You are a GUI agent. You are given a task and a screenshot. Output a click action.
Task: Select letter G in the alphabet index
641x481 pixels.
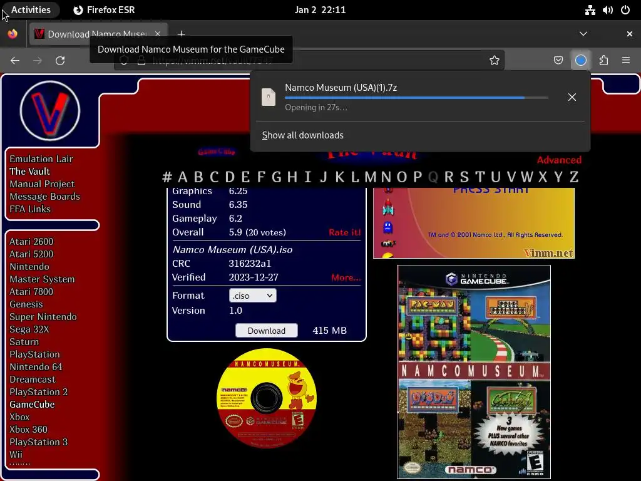click(276, 177)
